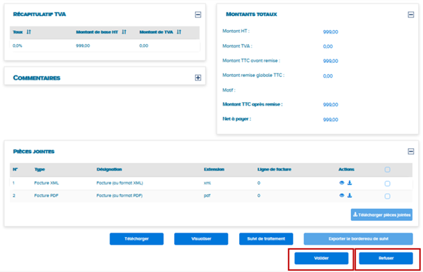Click the Facture XML type cell

pos(46,183)
